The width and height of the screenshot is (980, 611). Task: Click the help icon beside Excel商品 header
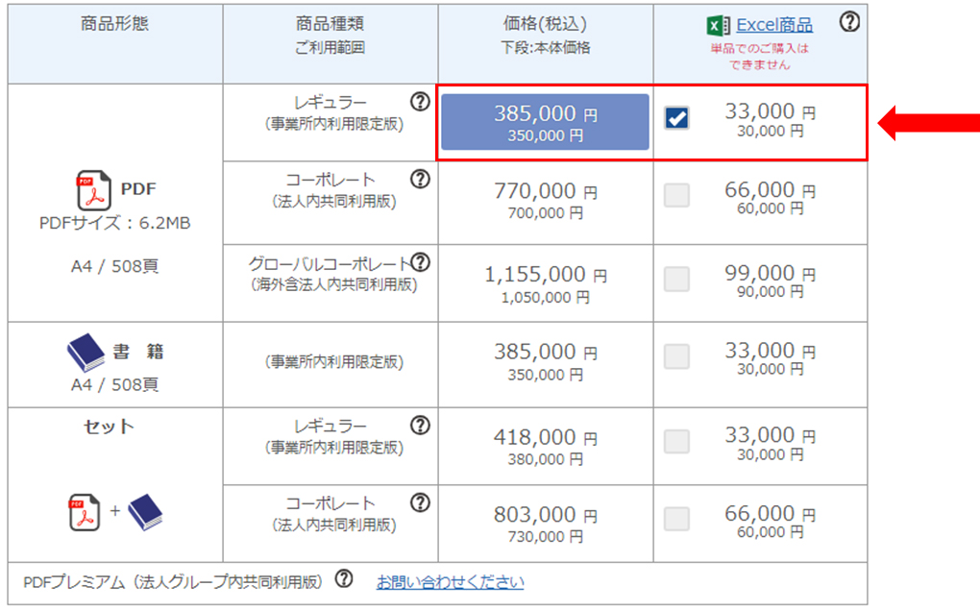pos(849,24)
